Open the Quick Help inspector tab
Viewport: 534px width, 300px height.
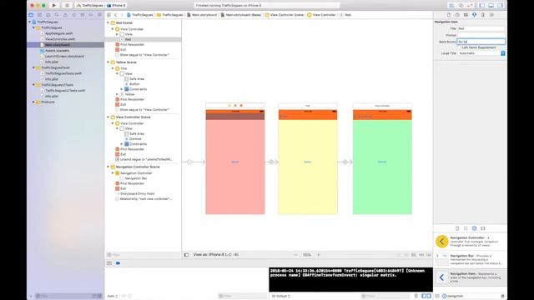(457, 15)
